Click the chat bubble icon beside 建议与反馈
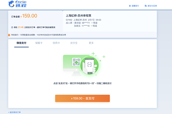 [x=146, y=6]
